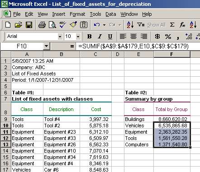Select the Equipment #23 description cell
The image size is (200, 172).
(x=62, y=132)
